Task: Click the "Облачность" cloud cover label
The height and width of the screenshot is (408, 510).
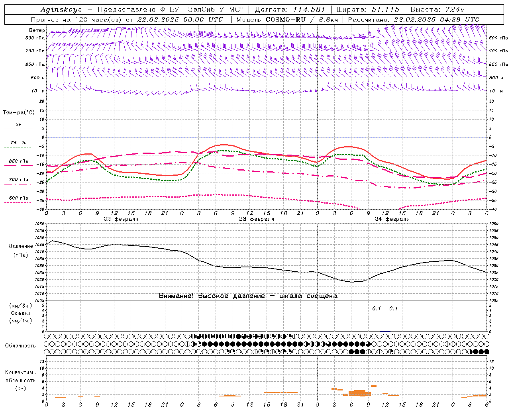Action: [20, 345]
